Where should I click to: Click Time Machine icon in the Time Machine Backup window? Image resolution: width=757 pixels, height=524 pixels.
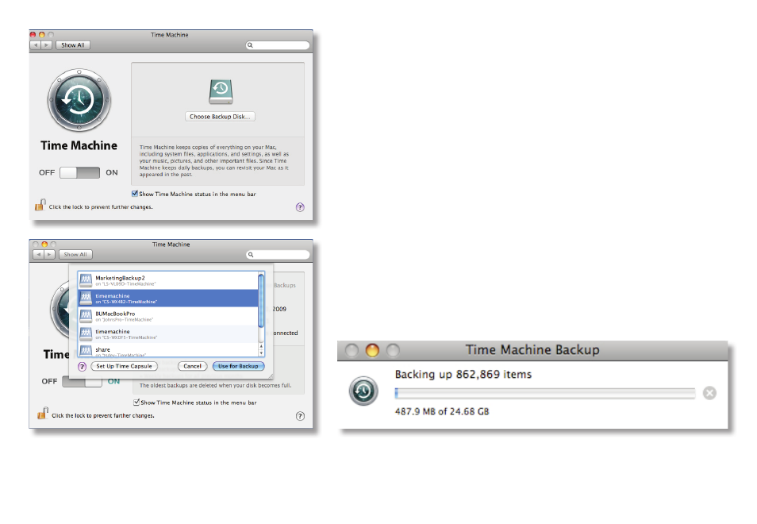363,391
